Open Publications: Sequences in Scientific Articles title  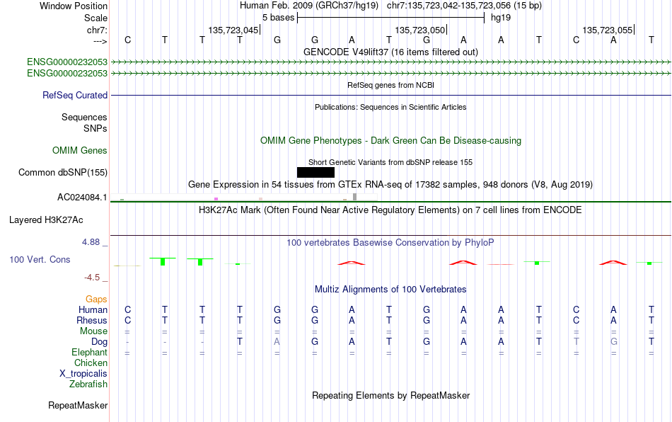[x=390, y=107]
